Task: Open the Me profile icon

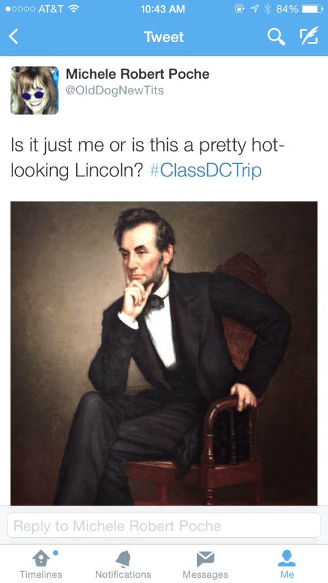Action: 287,559
